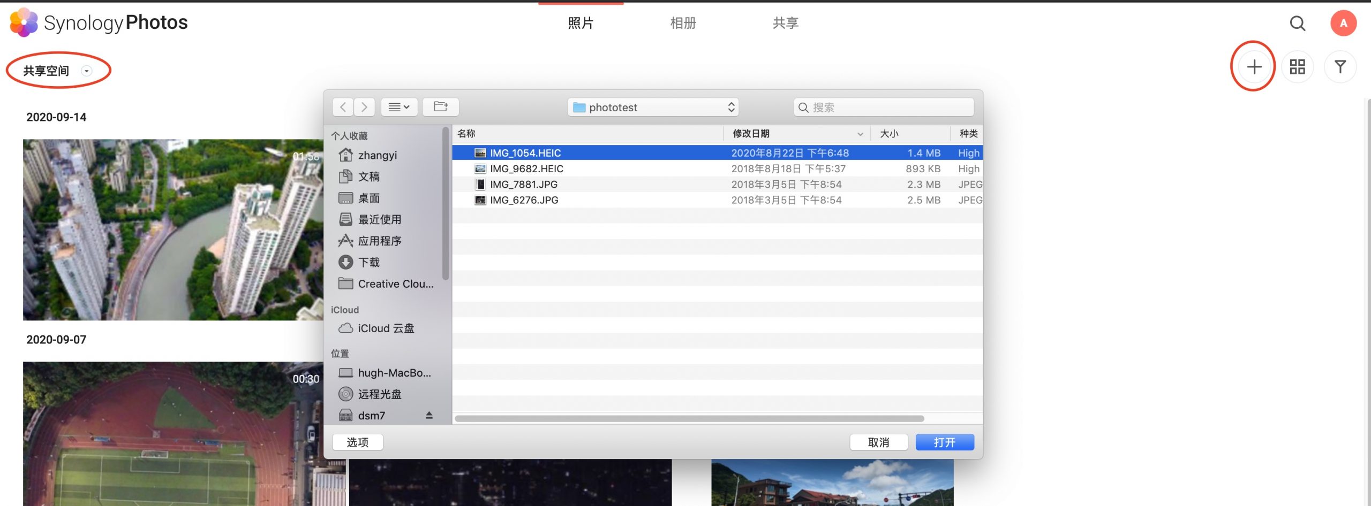Sort files by 大小 column header
Screen dimensions: 1371x506
(x=910, y=134)
